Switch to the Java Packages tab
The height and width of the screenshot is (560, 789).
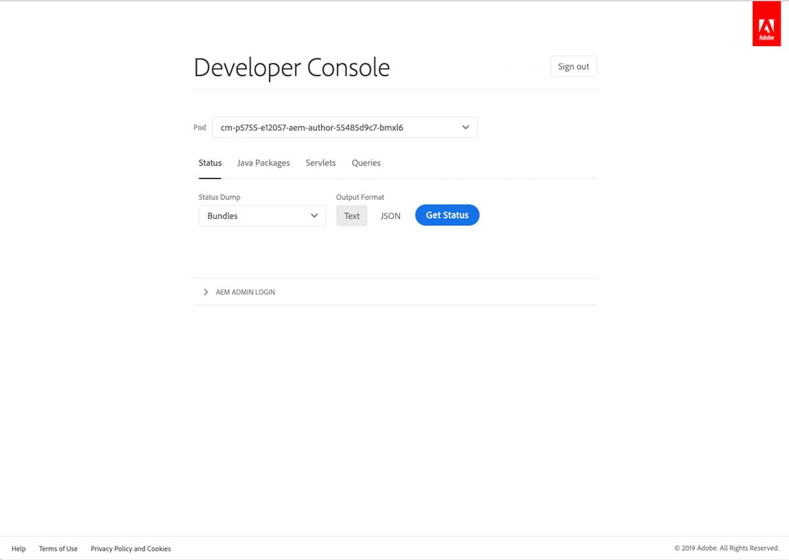(263, 163)
